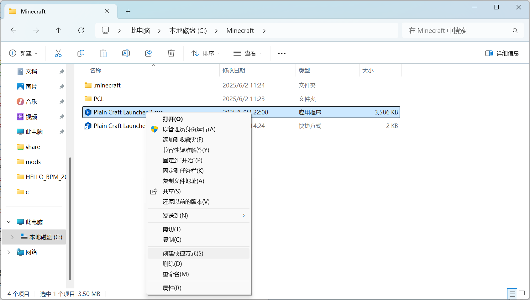Click the pin icon next to 音乐

coord(62,102)
